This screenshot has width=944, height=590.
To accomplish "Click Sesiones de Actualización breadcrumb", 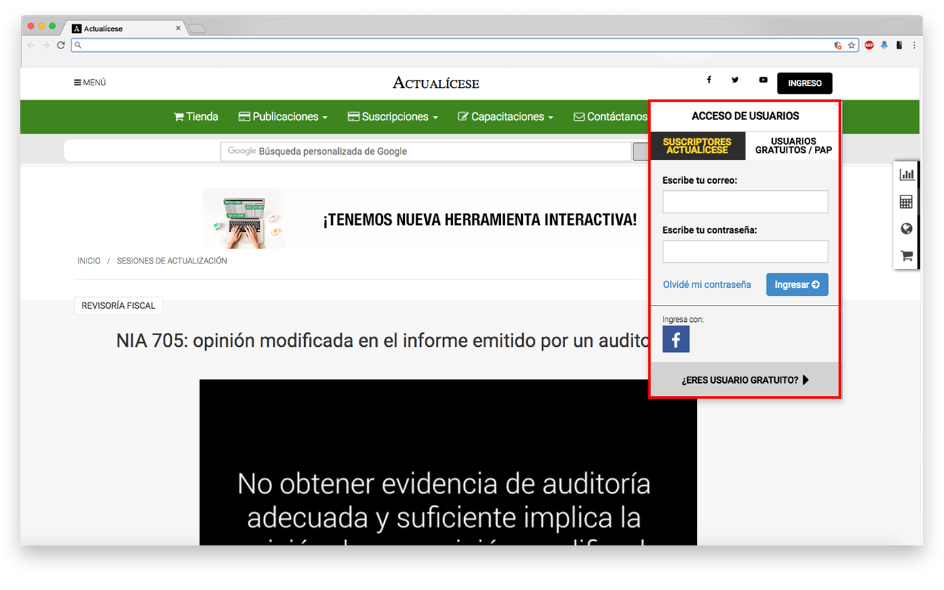I will tap(172, 261).
